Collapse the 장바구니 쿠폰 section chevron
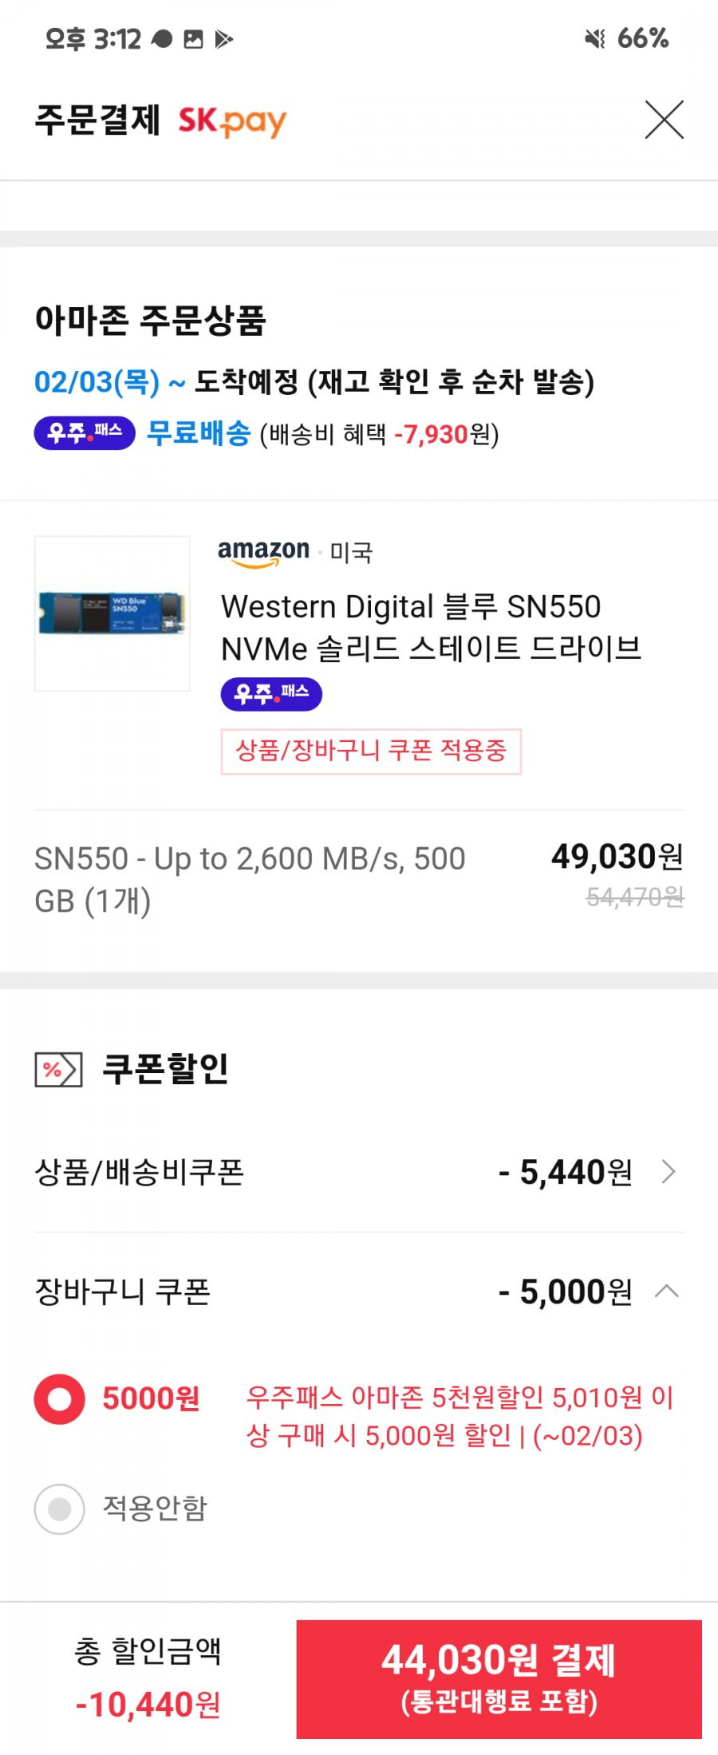The width and height of the screenshot is (718, 1755). pyautogui.click(x=667, y=1291)
